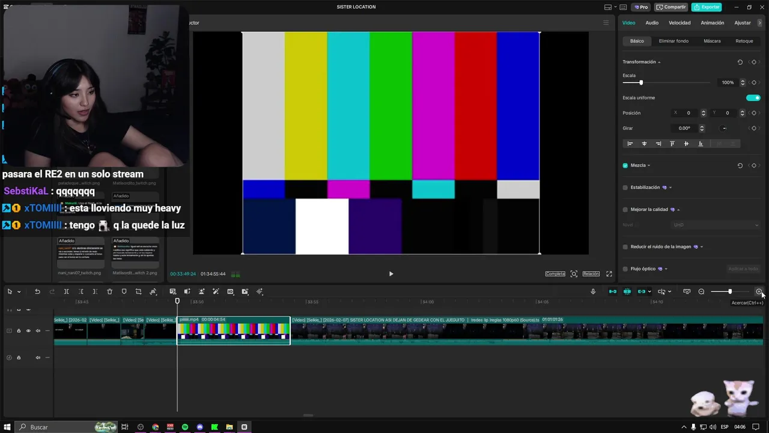Click the audio waveform sparkle icon
This screenshot has height=433, width=769.
click(260, 292)
